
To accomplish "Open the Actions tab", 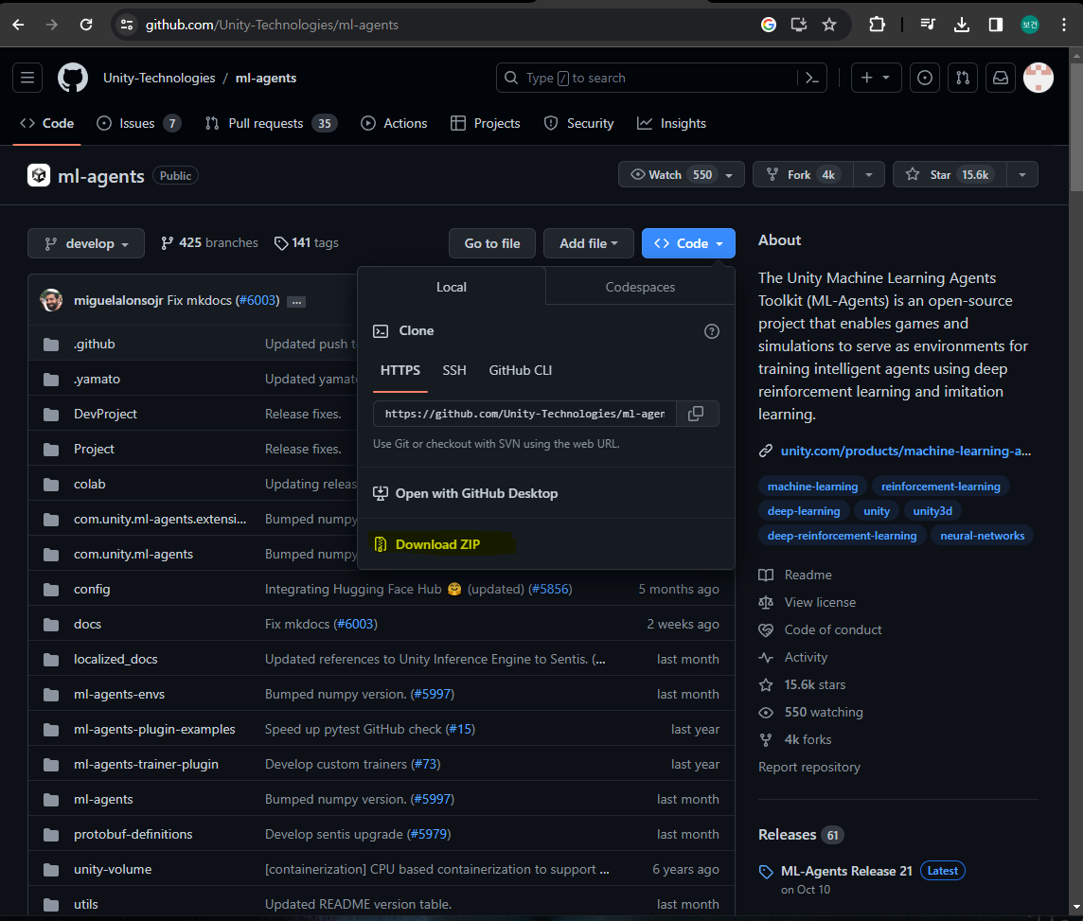I will [395, 124].
